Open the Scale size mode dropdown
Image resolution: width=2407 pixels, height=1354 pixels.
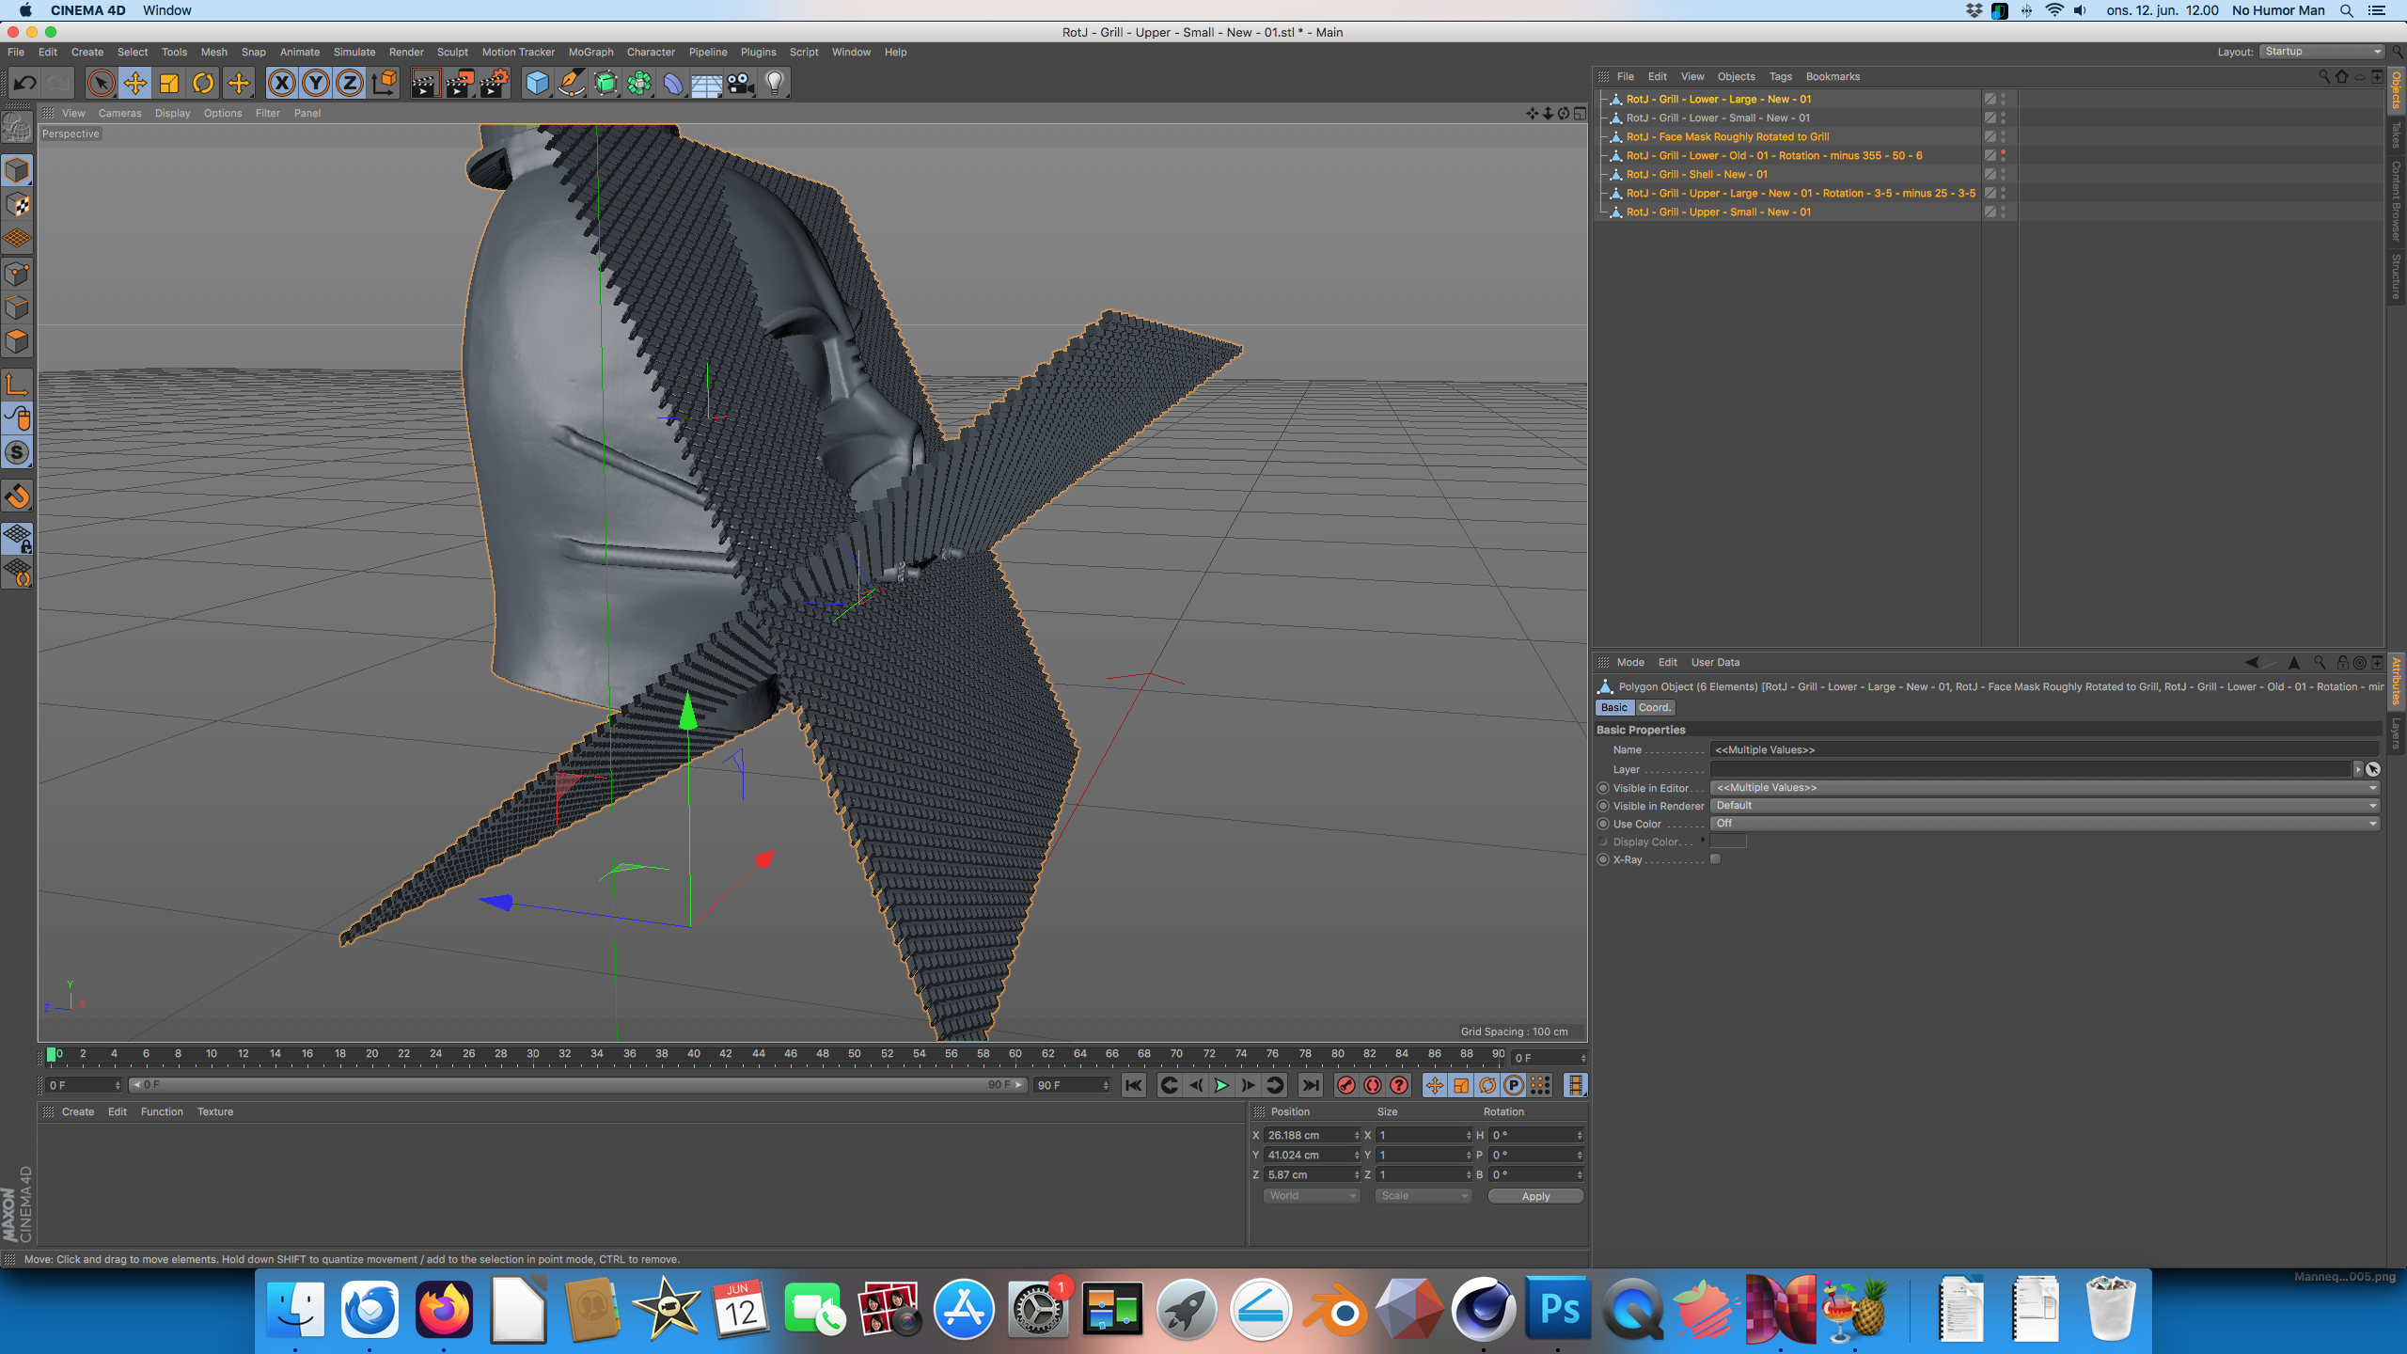pos(1423,1196)
